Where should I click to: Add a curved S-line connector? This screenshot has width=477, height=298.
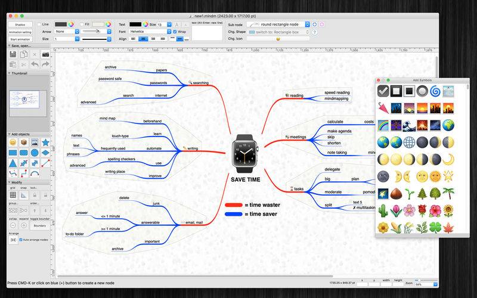(13, 173)
